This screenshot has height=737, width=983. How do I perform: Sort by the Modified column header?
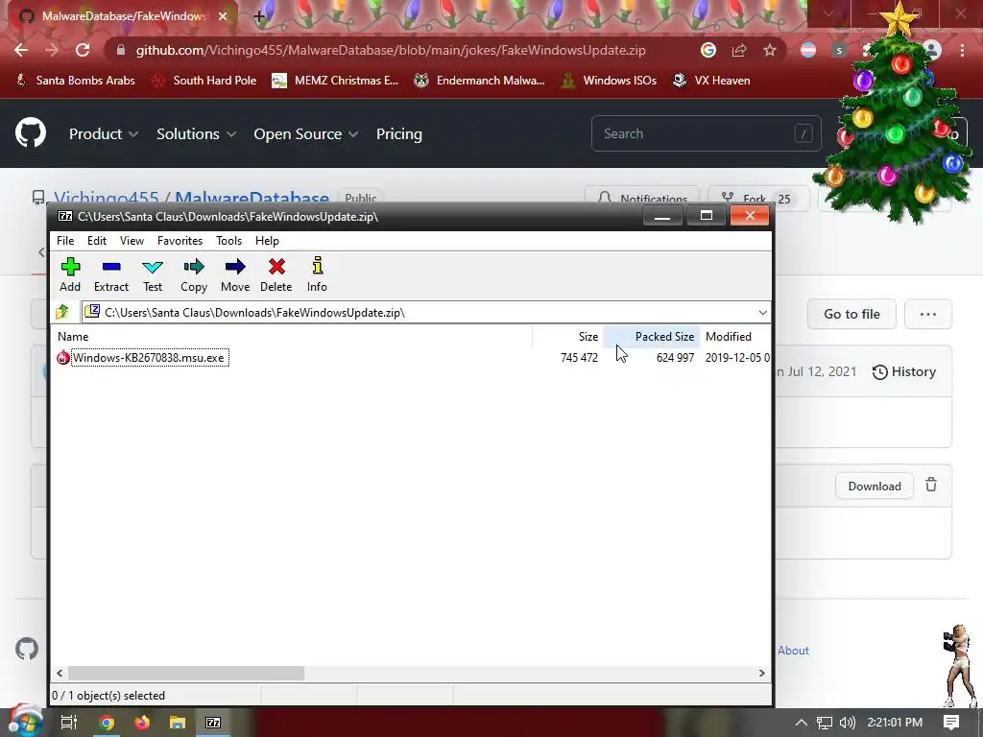pos(729,337)
